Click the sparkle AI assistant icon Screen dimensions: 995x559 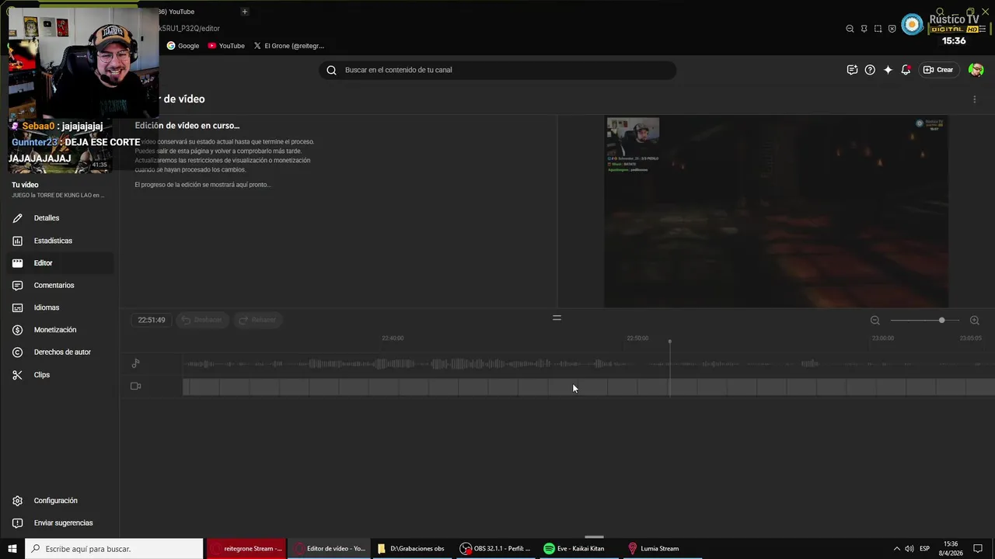tap(888, 70)
